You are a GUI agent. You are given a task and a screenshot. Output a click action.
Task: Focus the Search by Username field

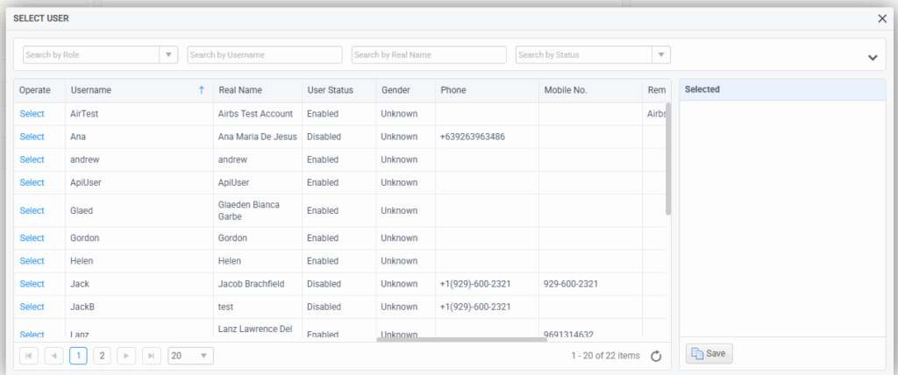click(x=265, y=55)
